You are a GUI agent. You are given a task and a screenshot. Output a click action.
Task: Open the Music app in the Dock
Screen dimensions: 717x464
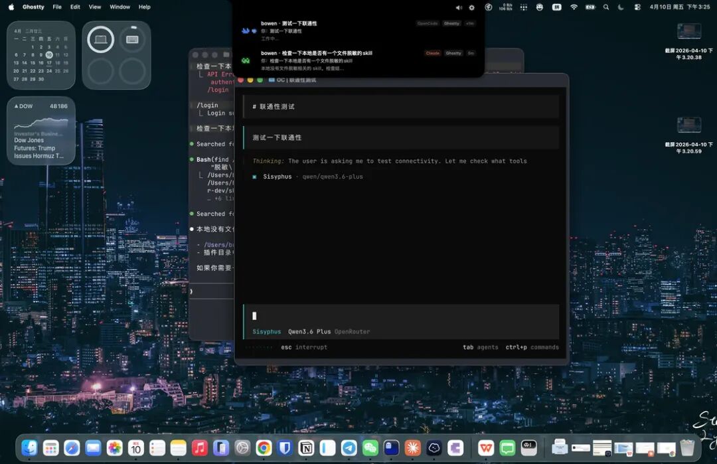coord(199,448)
